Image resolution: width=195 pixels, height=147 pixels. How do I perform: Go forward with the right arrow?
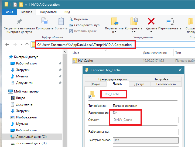tap(15, 45)
